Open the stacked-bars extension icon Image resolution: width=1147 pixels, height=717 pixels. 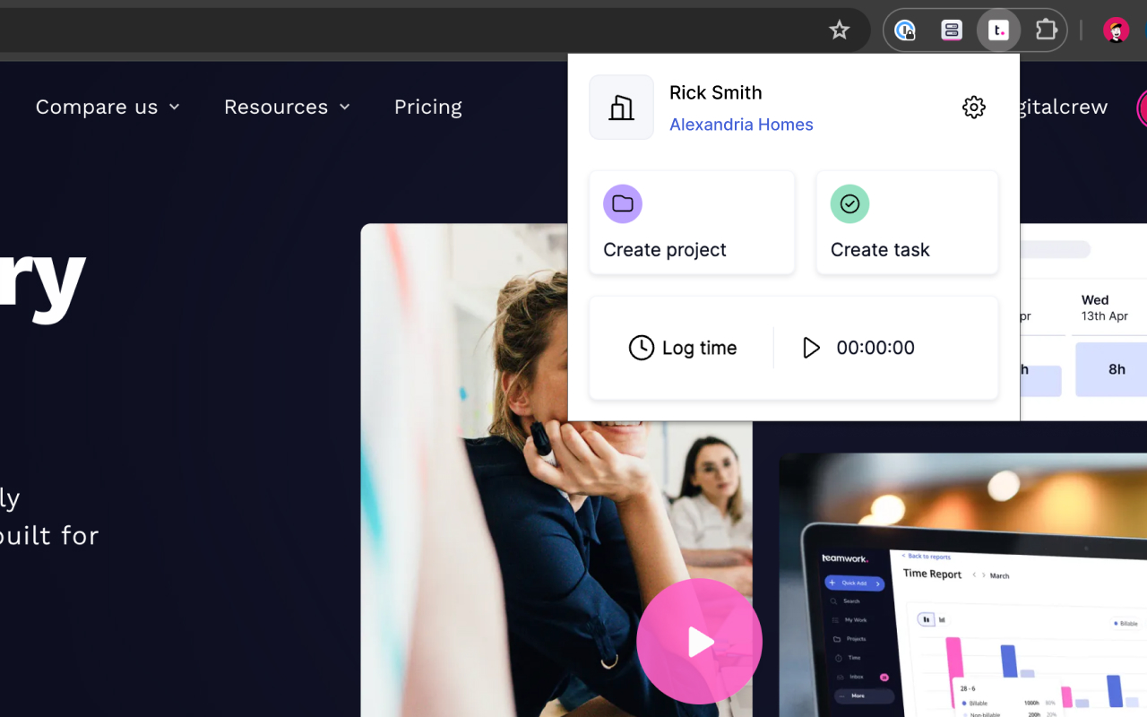pos(952,30)
